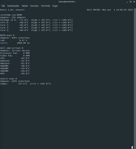The image size is (136, 149).
Task: Minimize the terminal window
Action: pos(127,2)
